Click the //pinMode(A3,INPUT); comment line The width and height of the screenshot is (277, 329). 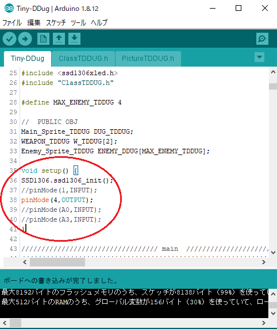pos(61,219)
